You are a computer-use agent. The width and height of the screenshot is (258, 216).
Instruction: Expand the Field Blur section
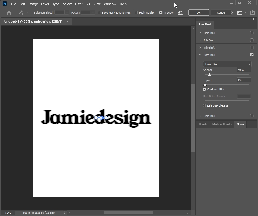point(200,33)
